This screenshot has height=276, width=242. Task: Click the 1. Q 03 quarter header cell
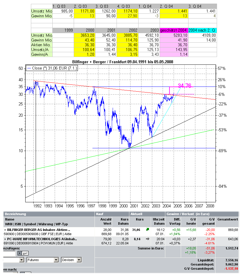click(x=63, y=6)
